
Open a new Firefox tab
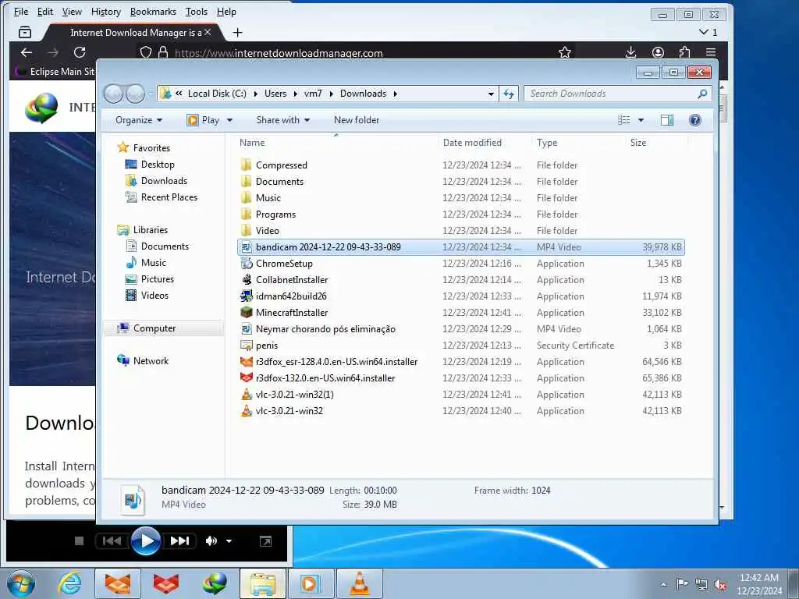(237, 33)
